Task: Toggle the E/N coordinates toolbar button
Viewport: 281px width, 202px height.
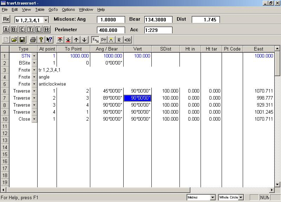Action: click(x=95, y=40)
